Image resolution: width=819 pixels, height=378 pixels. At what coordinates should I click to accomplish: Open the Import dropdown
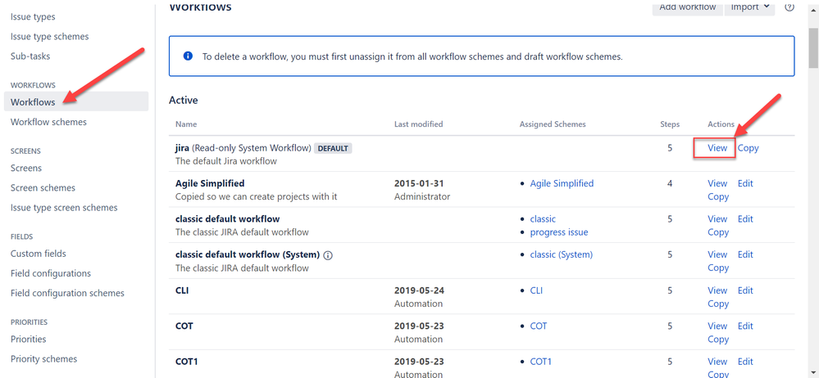click(749, 7)
